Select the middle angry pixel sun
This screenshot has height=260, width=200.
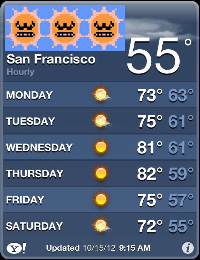click(65, 28)
